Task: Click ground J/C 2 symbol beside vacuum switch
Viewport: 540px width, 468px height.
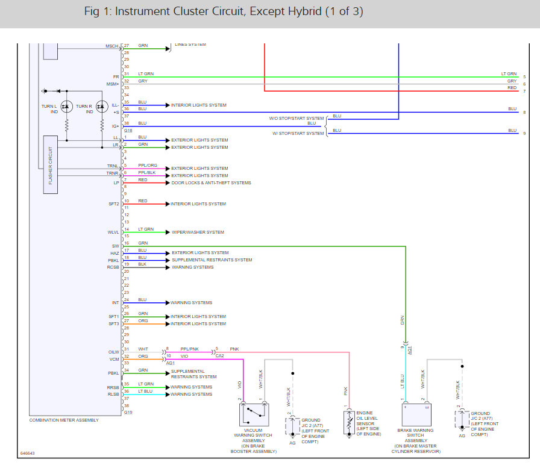Action: coord(292,426)
